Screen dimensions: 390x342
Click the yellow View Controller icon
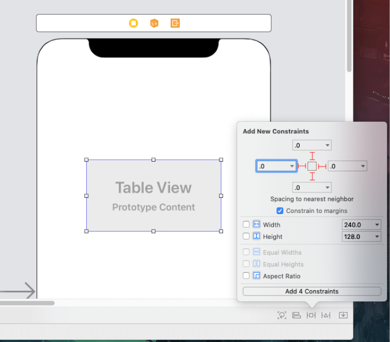click(133, 23)
